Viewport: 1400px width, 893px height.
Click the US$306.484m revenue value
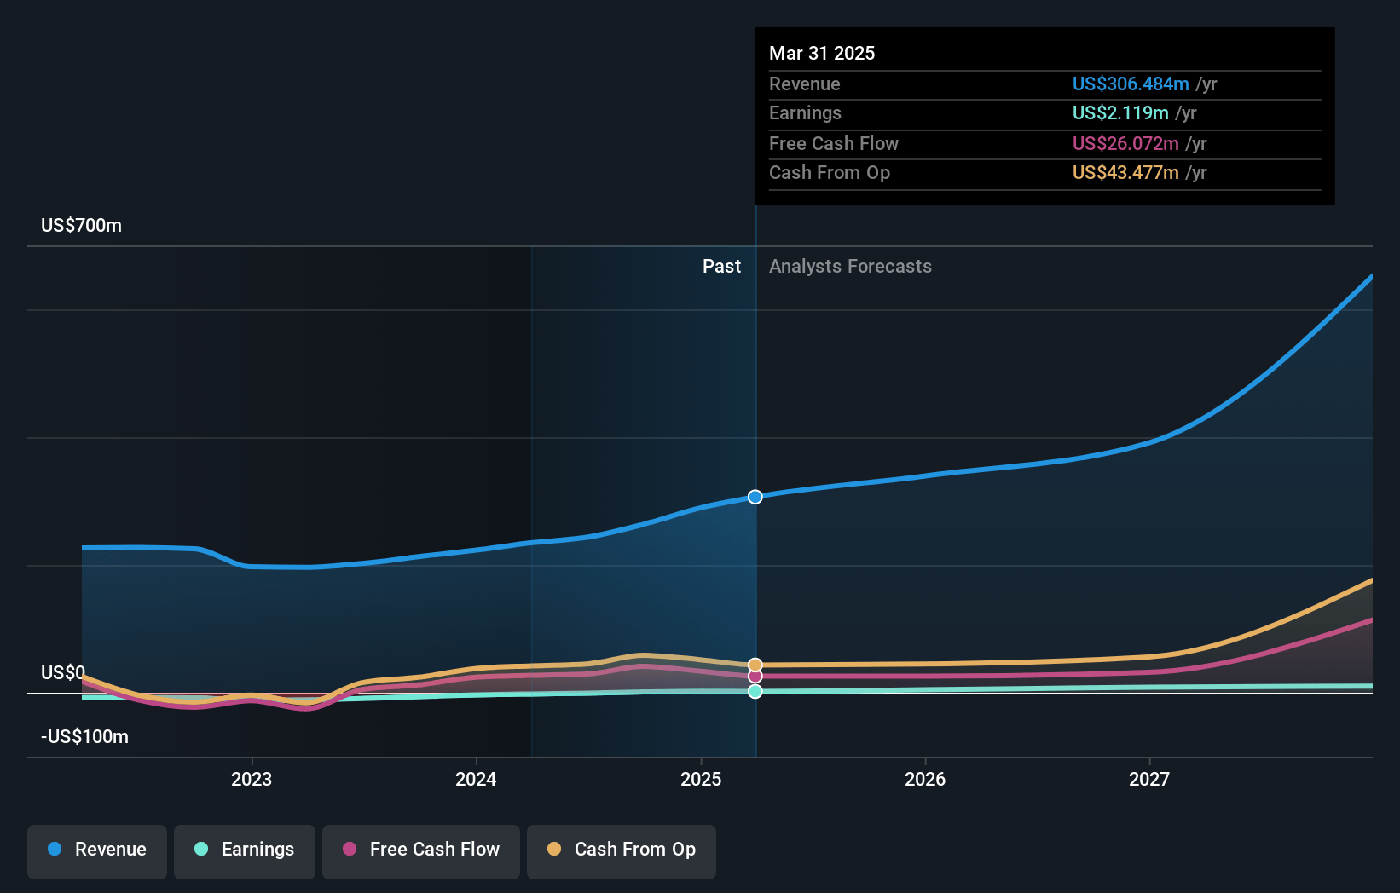coord(1131,84)
